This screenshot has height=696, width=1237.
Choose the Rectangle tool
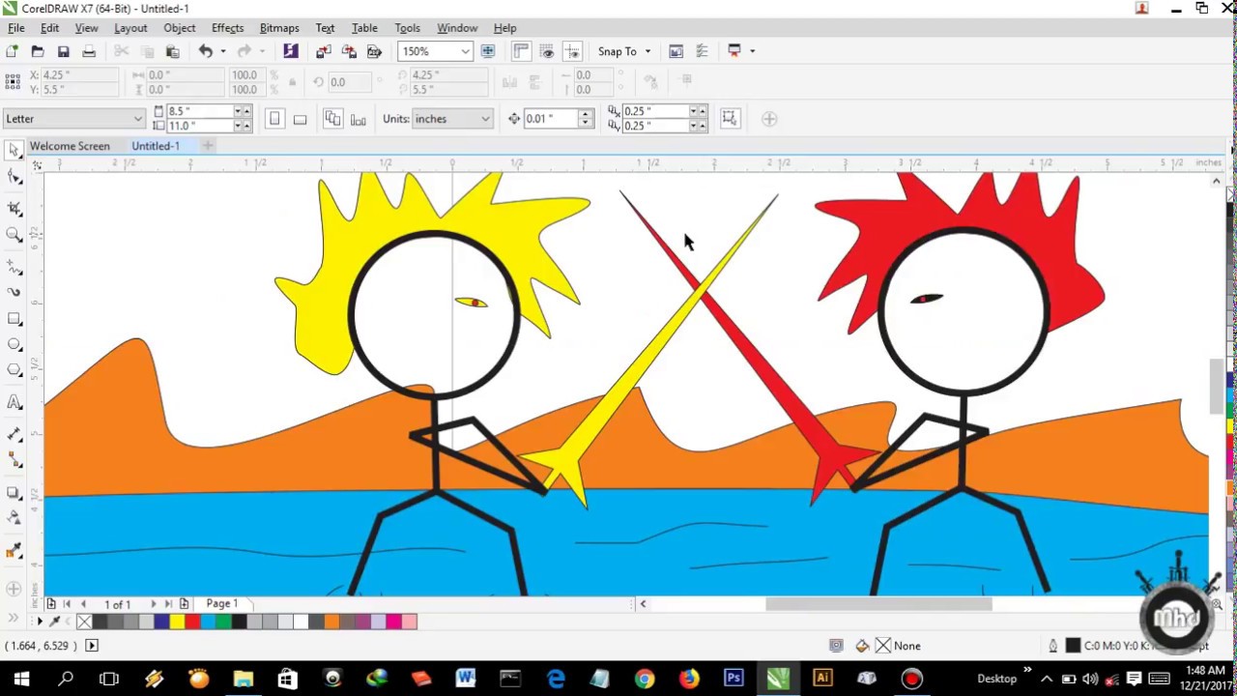click(14, 318)
